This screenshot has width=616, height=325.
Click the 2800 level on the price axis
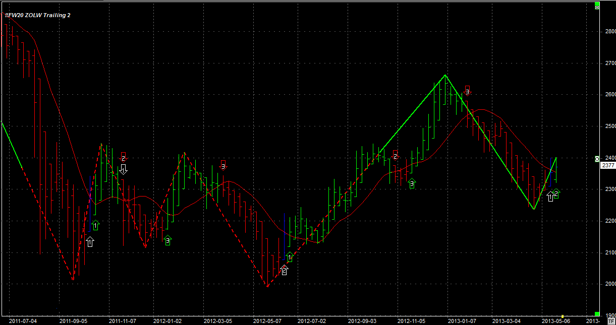[609, 31]
